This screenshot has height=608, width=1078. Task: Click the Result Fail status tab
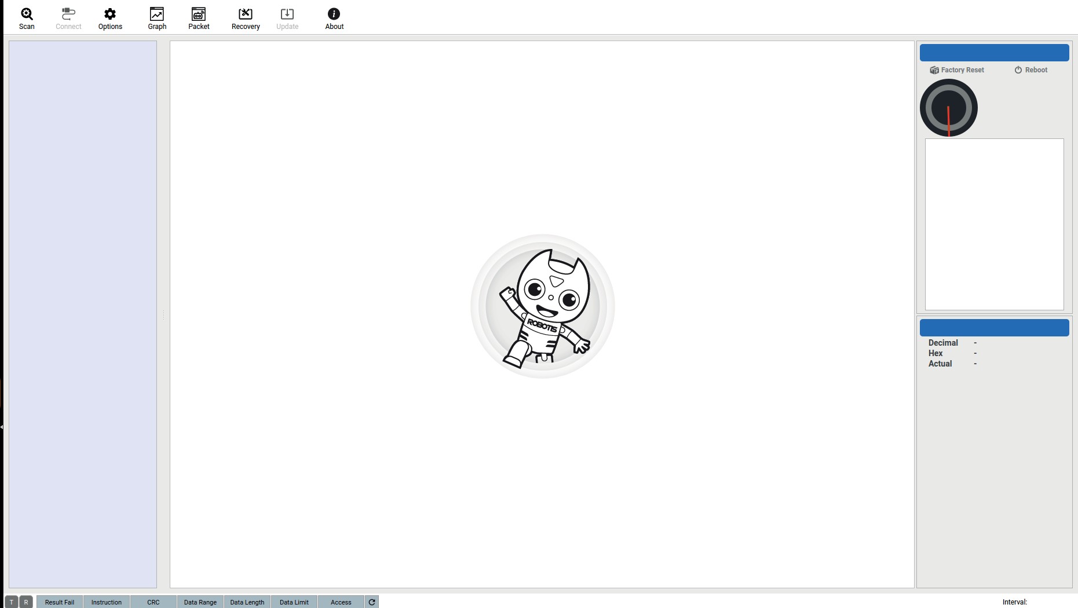click(x=60, y=602)
